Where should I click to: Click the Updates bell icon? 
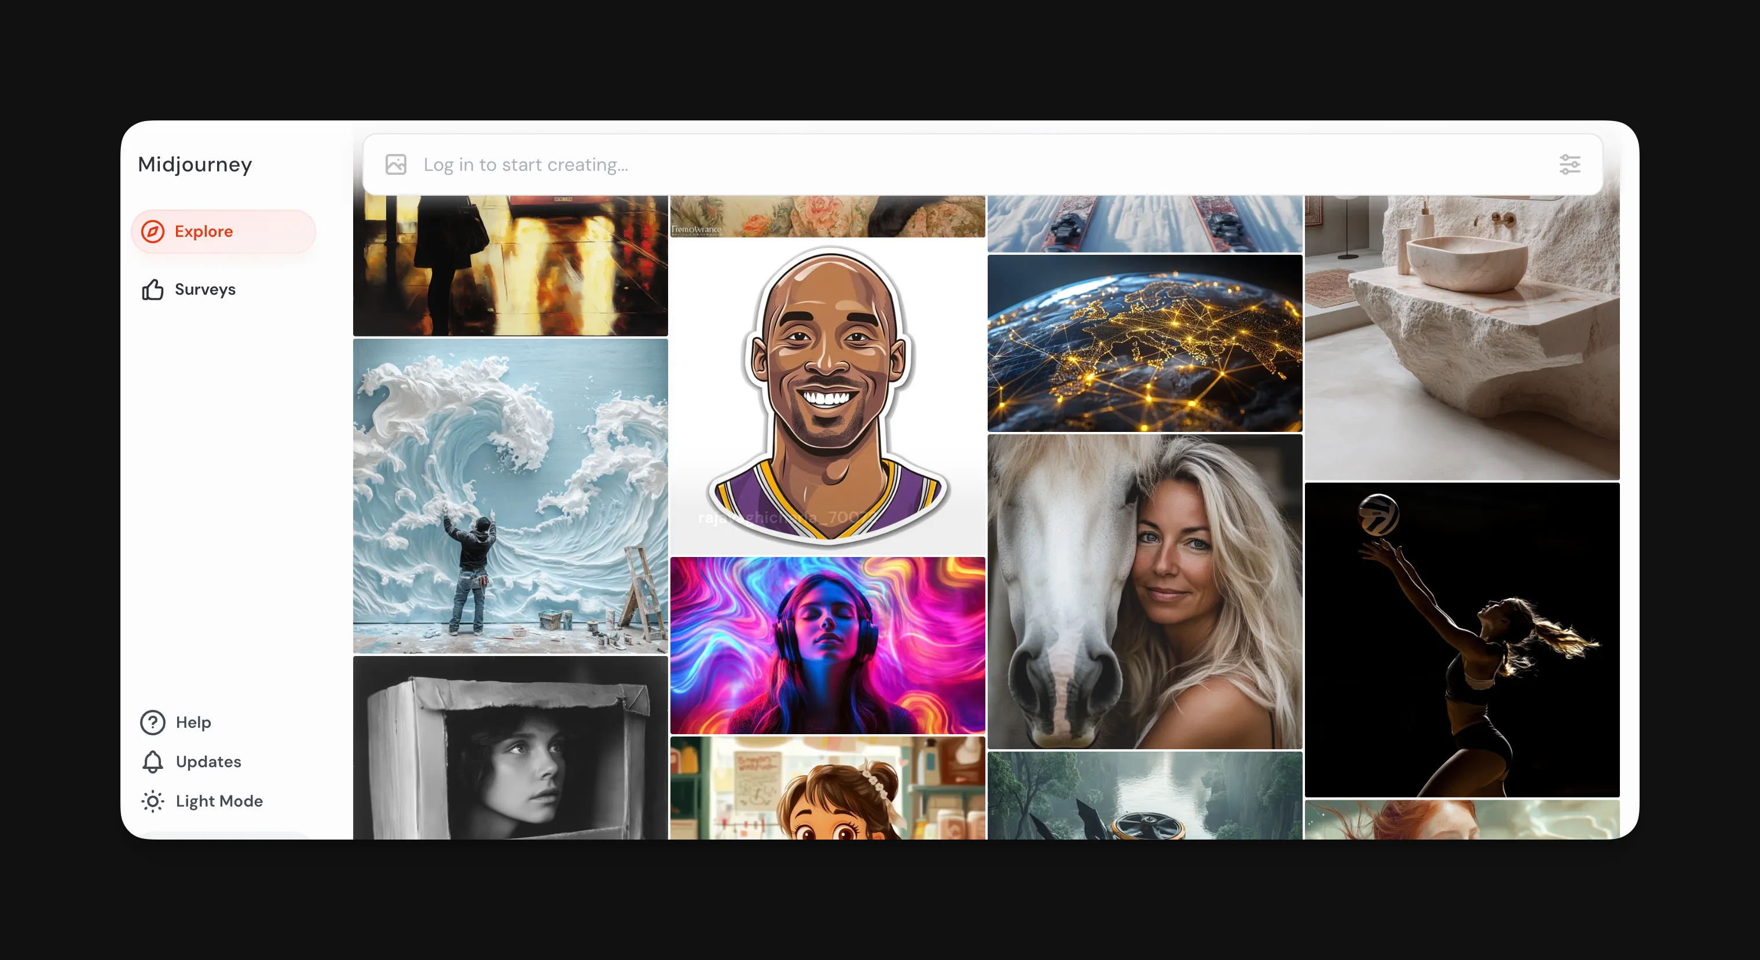(152, 761)
